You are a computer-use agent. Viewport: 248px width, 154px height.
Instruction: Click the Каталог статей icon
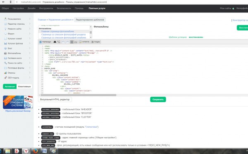pyautogui.click(x=5, y=38)
